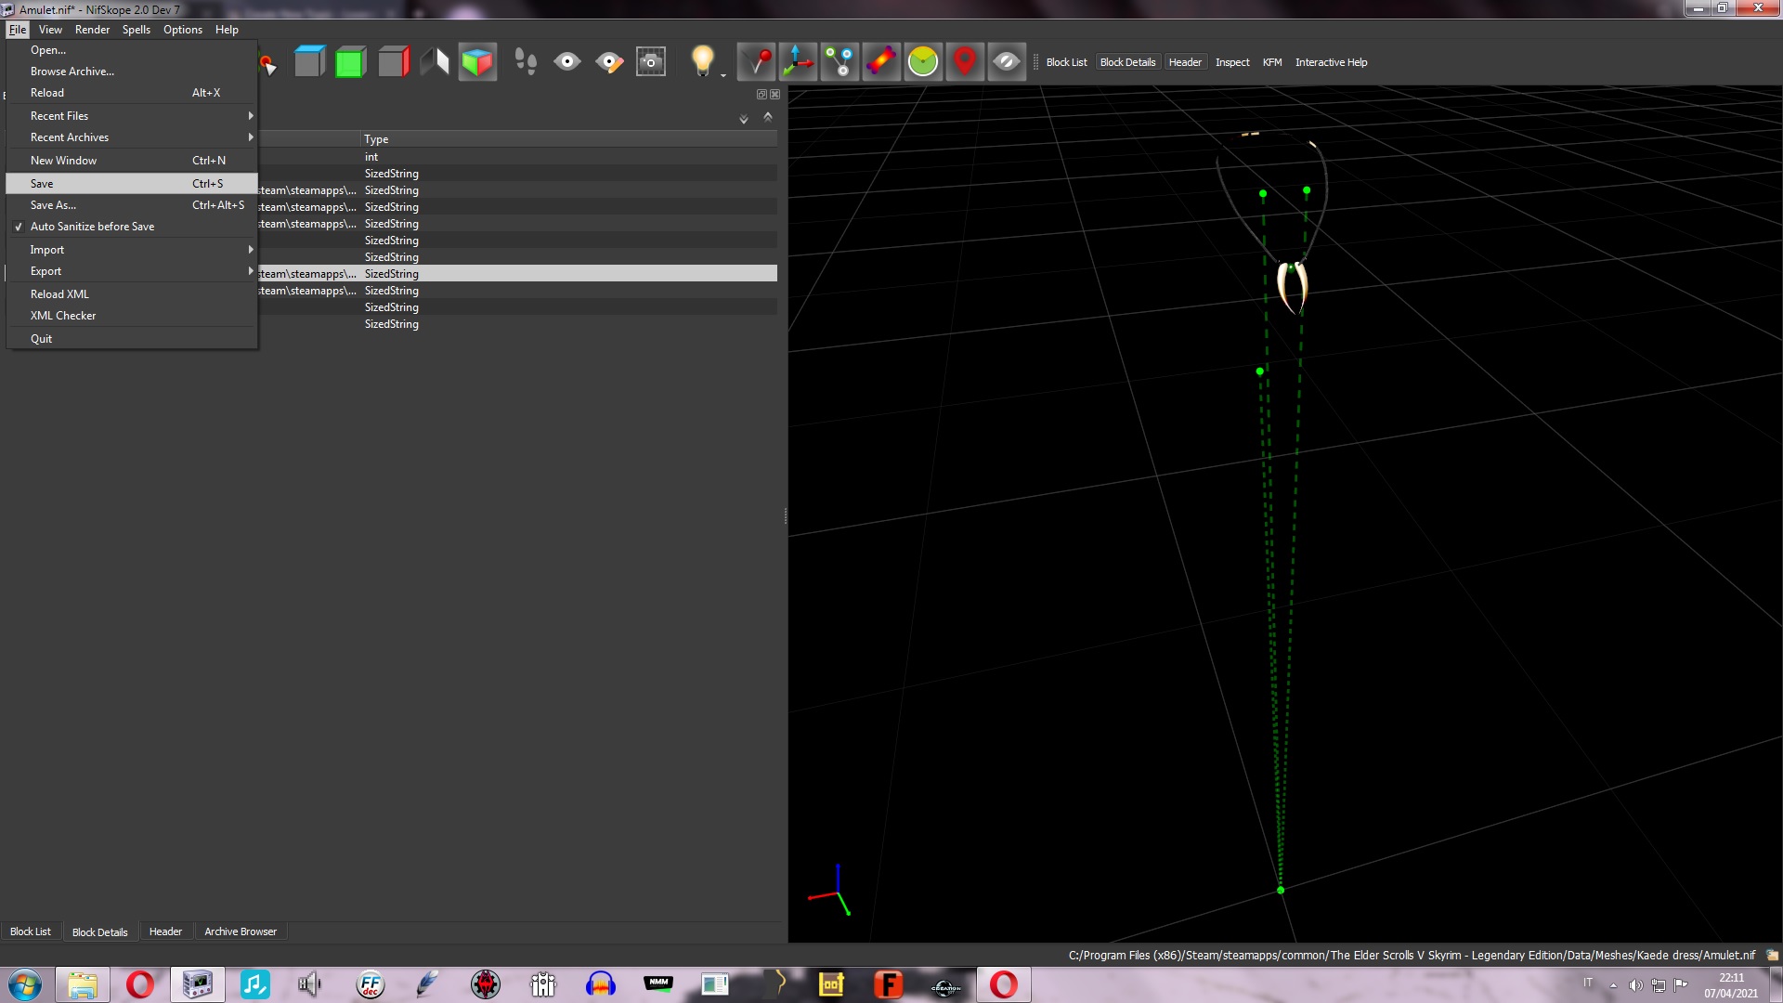The height and width of the screenshot is (1003, 1783).
Task: Choose Open... from File menu
Action: [132, 50]
